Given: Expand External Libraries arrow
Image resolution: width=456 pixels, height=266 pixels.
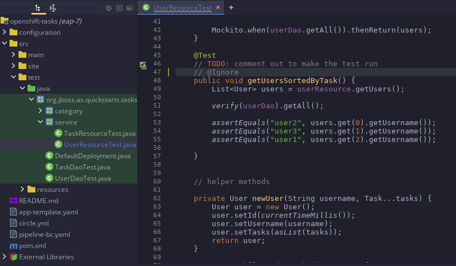Looking at the screenshot, I should coord(4,256).
